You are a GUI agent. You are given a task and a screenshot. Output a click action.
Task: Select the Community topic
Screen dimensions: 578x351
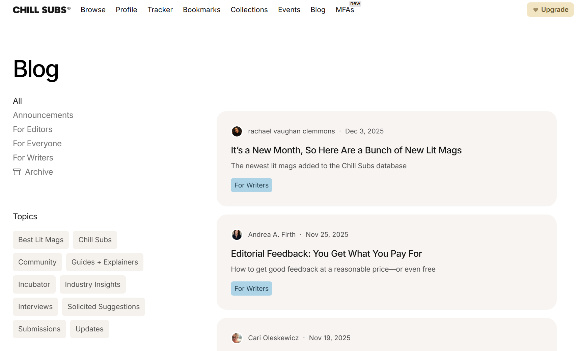(x=37, y=262)
